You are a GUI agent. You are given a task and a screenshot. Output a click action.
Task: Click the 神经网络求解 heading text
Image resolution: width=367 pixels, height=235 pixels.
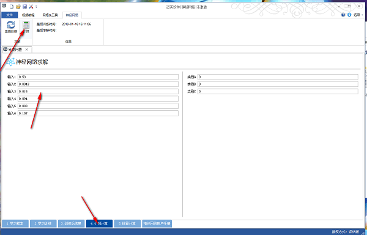pyautogui.click(x=32, y=62)
